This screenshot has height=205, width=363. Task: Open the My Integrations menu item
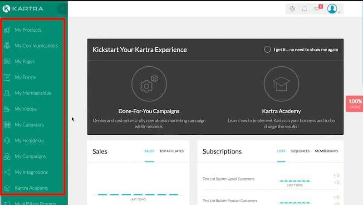[31, 172]
